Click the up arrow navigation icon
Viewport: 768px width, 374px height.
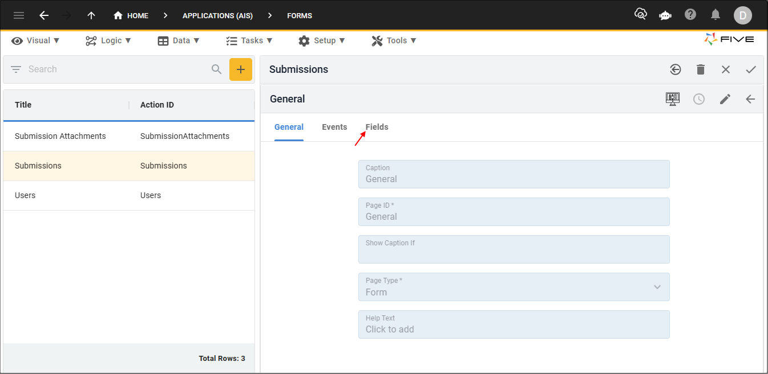click(x=91, y=15)
